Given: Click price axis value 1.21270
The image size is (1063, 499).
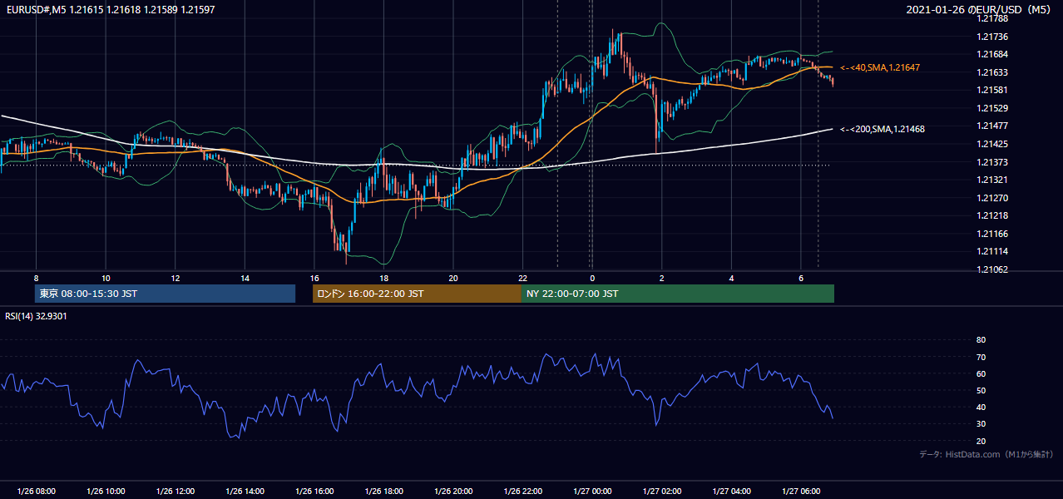Looking at the screenshot, I should pyautogui.click(x=993, y=198).
